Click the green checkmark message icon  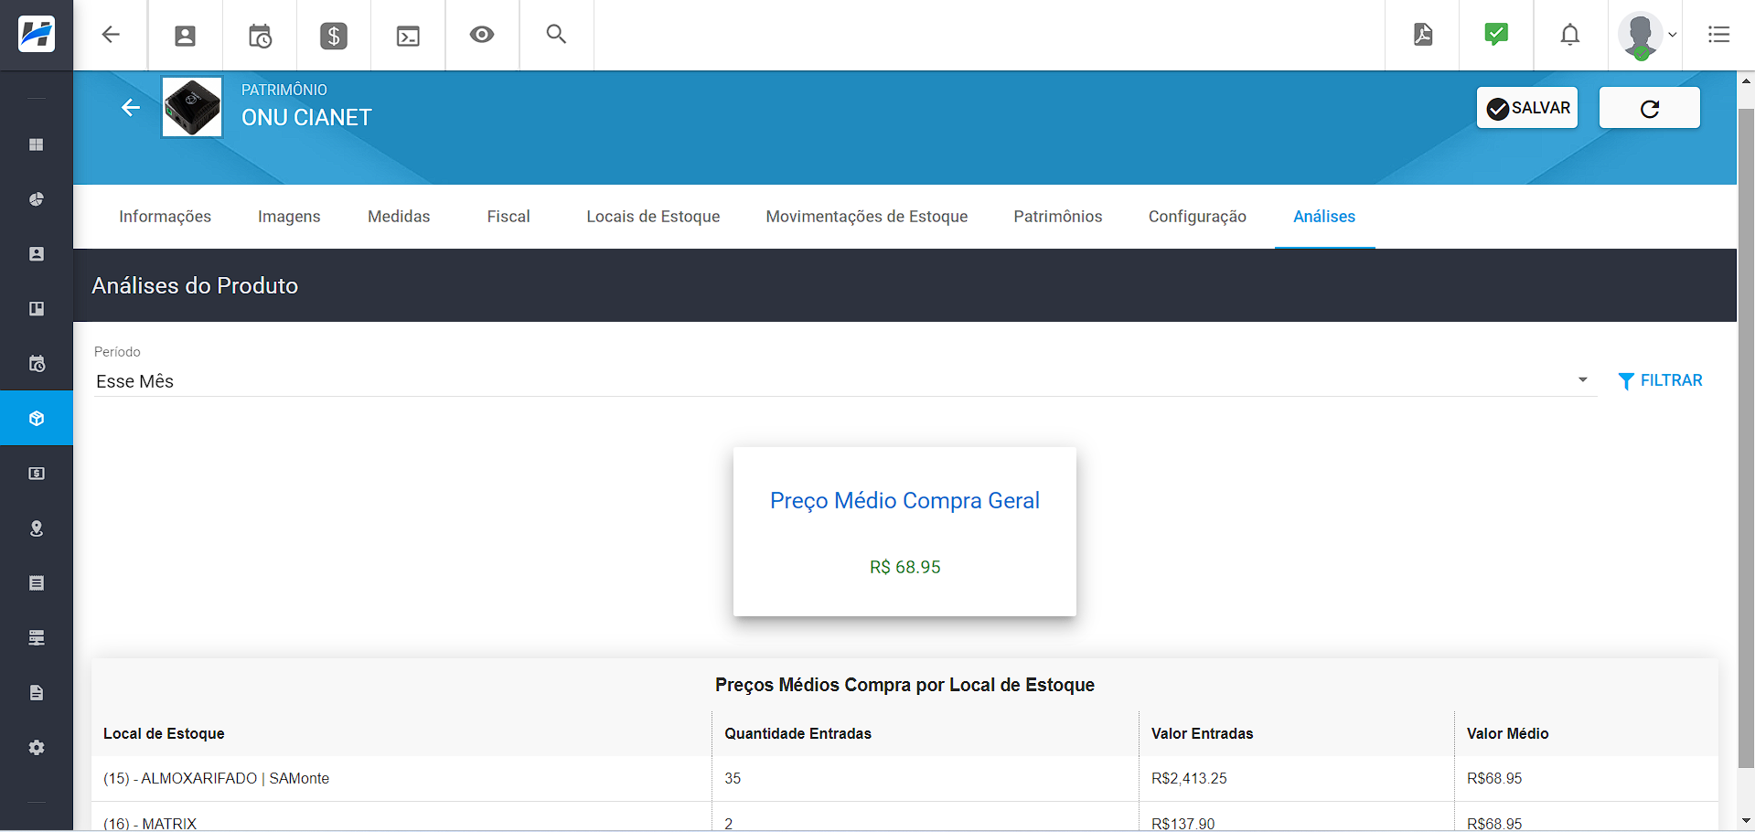(1496, 35)
